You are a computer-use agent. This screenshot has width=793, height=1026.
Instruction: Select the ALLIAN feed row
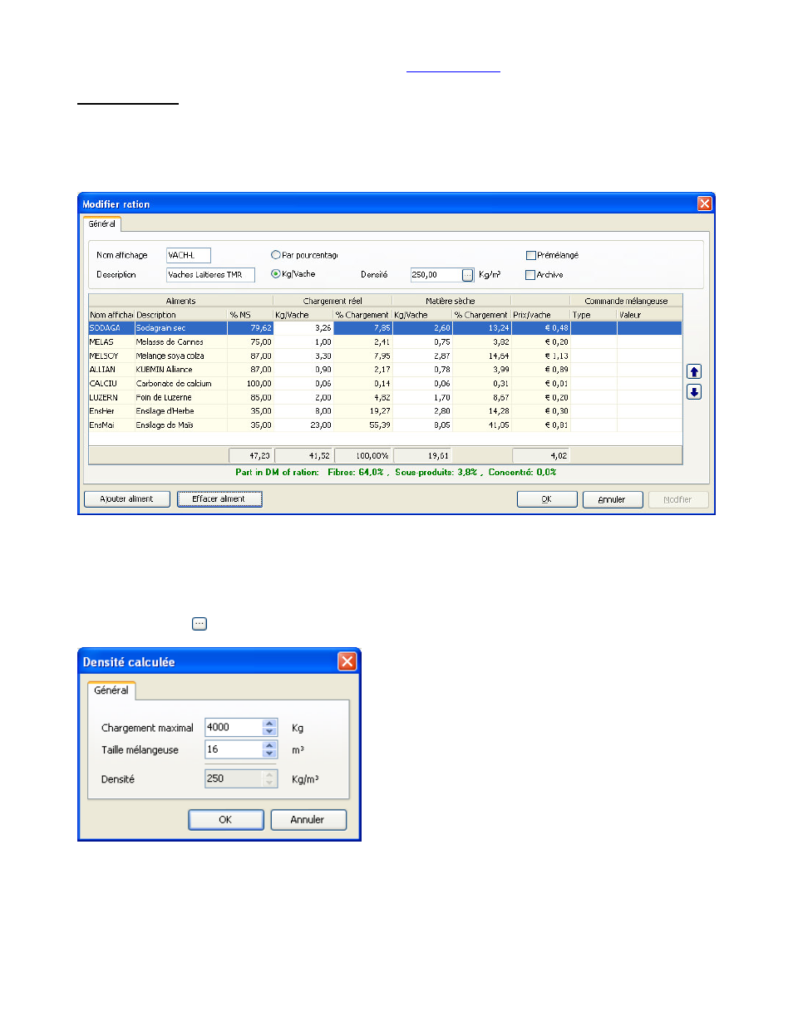click(386, 370)
